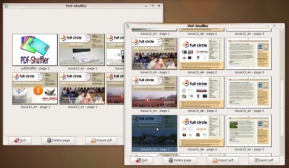
Task: Select issue10_en page 1 thumbnail
Action: click(x=82, y=50)
